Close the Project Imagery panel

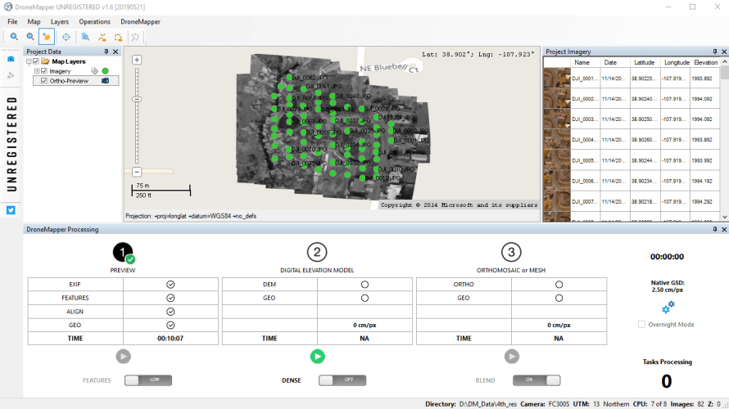724,52
